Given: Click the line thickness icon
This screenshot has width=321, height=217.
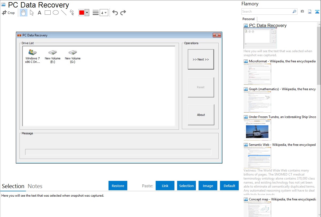Looking at the screenshot, I should click(96, 13).
